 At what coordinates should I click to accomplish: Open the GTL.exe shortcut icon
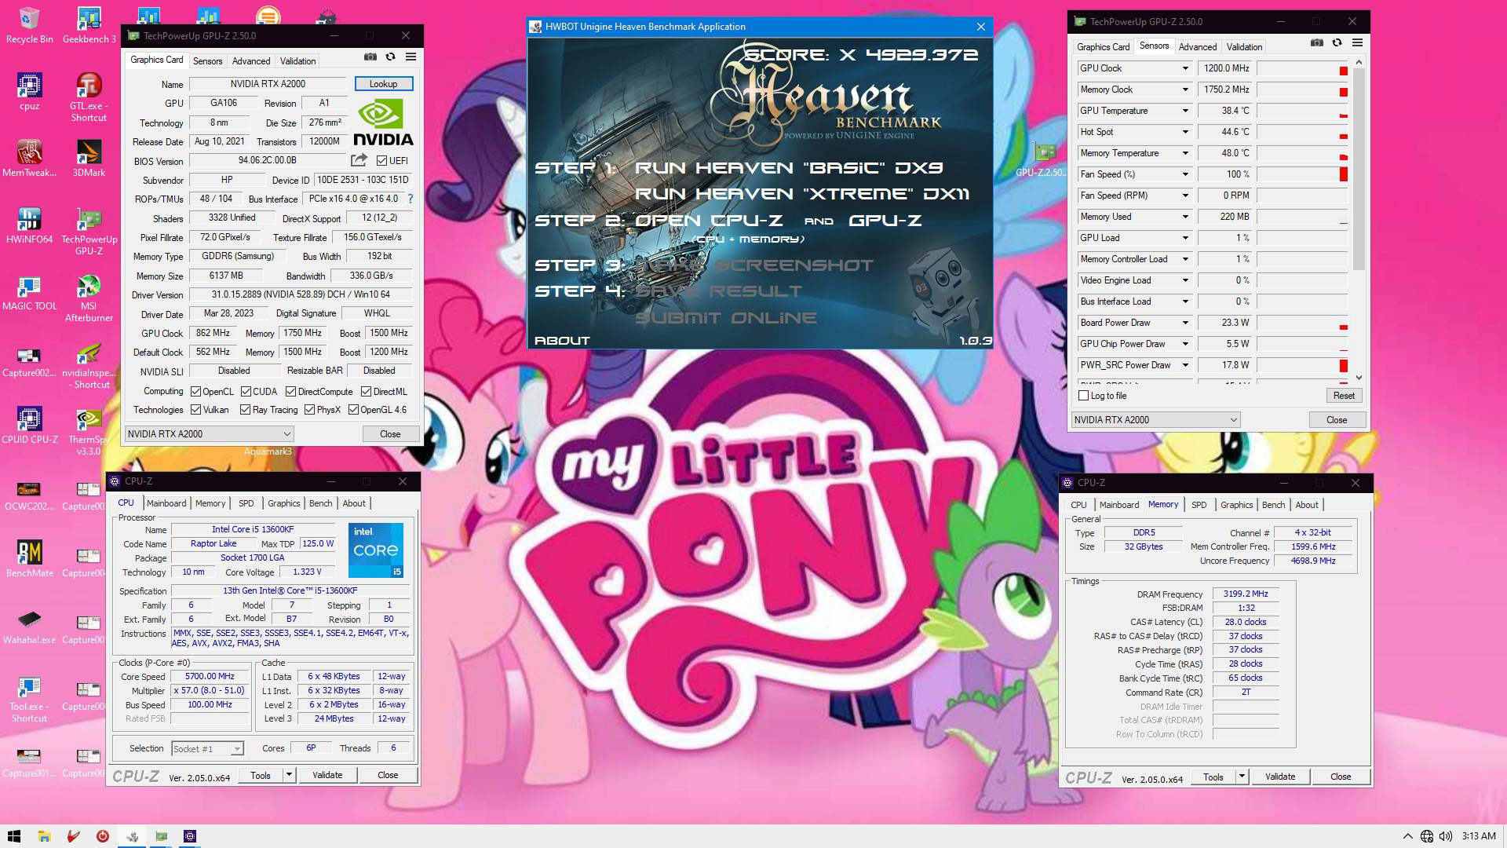click(x=89, y=97)
